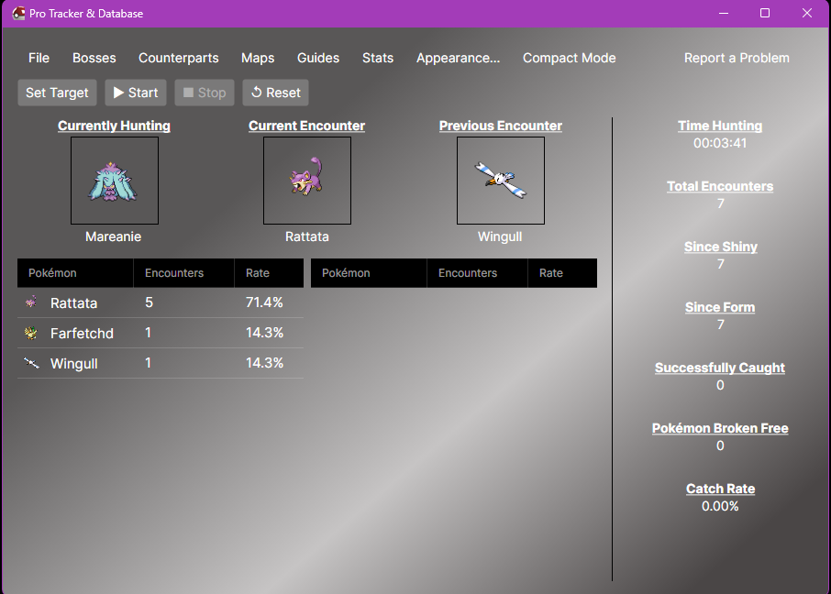Click the Current Encounter heading
831x594 pixels.
(x=307, y=126)
